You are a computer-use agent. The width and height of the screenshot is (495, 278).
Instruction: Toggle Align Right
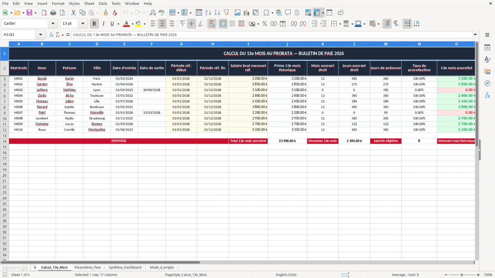171,24
